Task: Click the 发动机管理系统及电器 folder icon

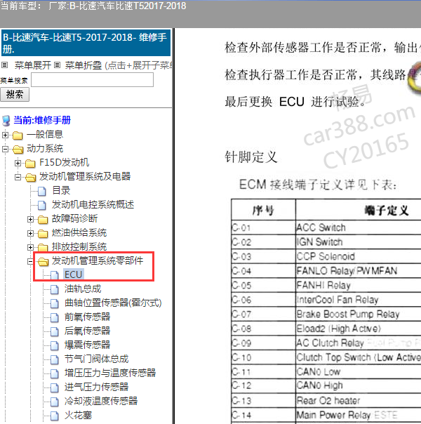Action: 31,178
